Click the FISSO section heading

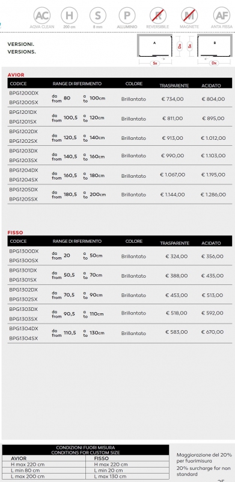click(x=16, y=233)
